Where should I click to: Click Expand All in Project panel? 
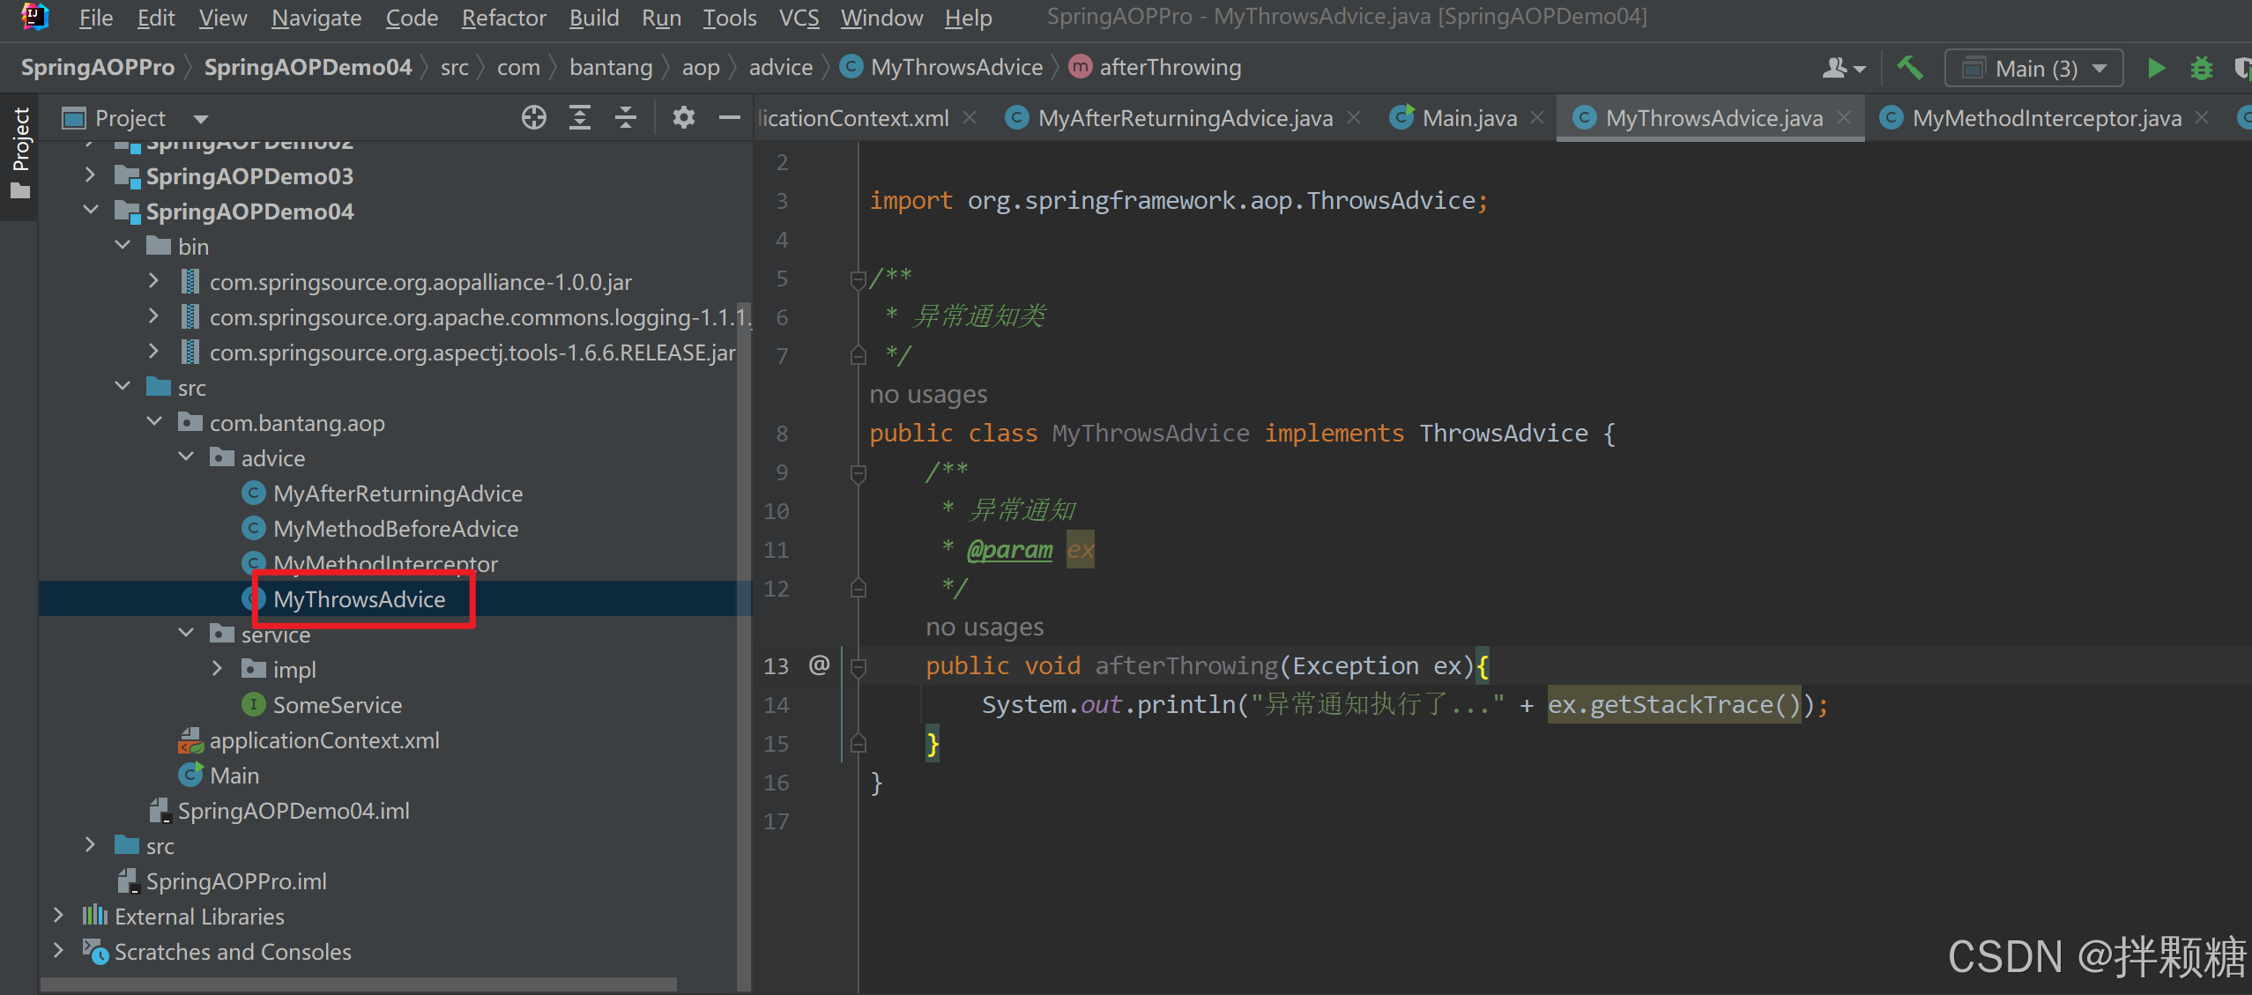579,117
